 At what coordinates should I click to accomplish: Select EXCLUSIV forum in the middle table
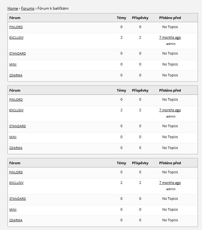click(16, 110)
